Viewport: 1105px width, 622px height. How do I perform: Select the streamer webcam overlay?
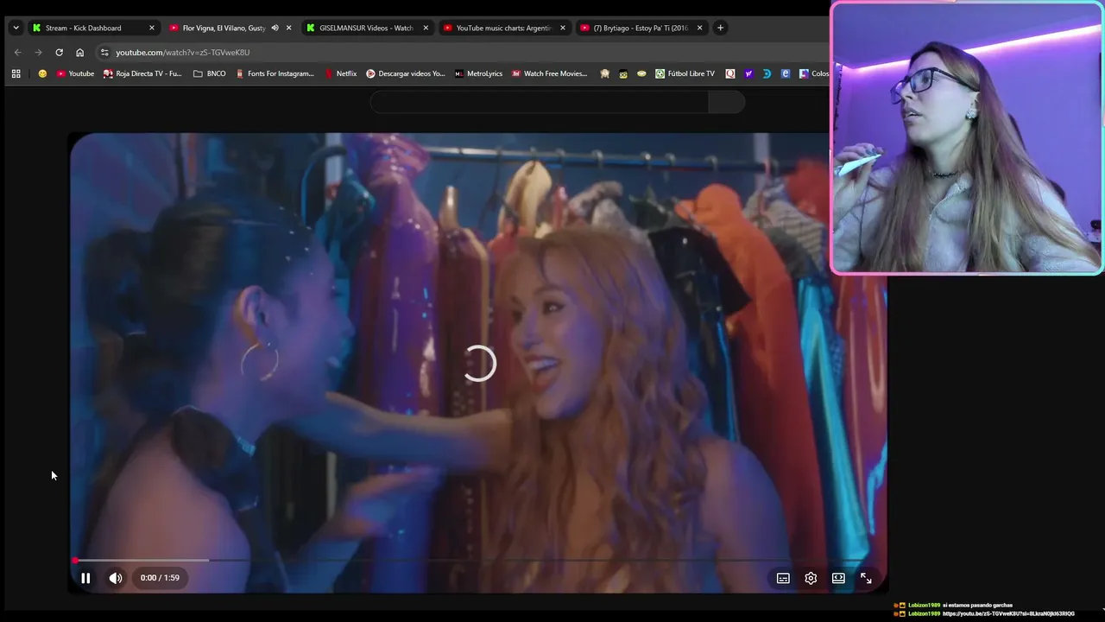967,138
